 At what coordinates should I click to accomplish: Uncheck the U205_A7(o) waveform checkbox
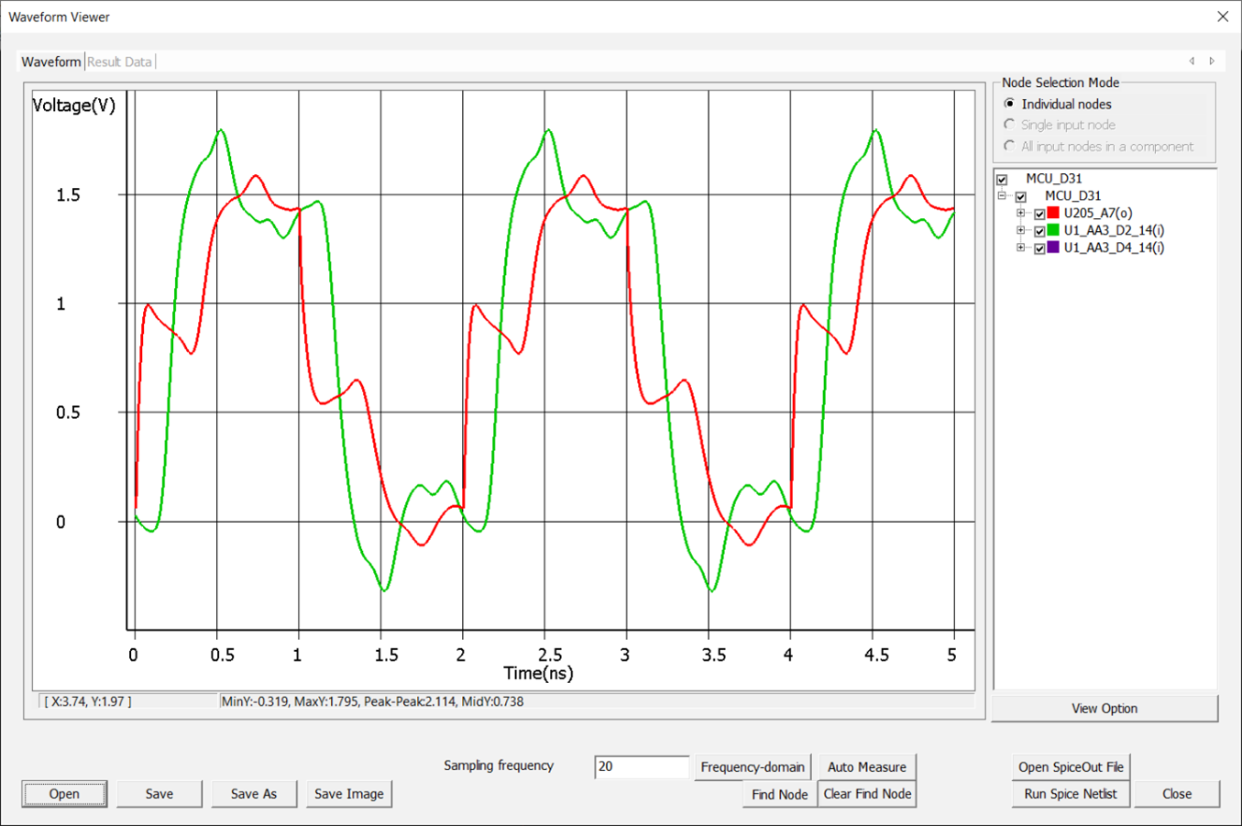[1039, 214]
